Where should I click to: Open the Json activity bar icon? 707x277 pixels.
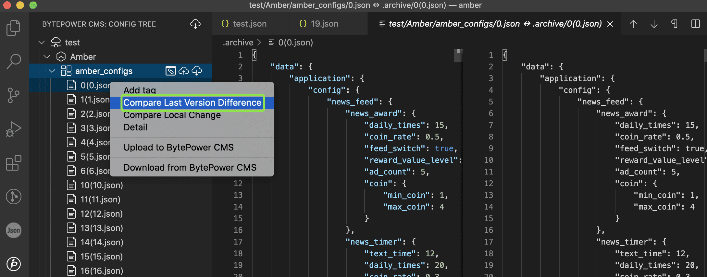coord(14,230)
